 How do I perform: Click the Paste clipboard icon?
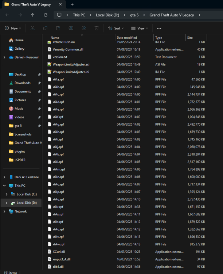pos(58,28)
